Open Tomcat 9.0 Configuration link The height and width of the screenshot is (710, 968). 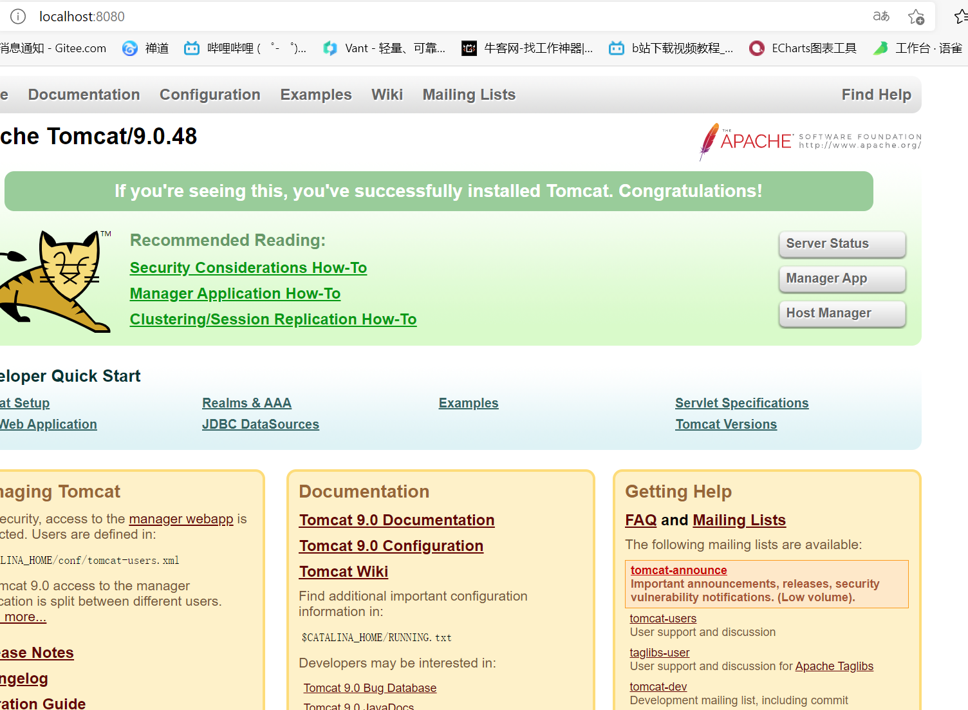pos(391,546)
